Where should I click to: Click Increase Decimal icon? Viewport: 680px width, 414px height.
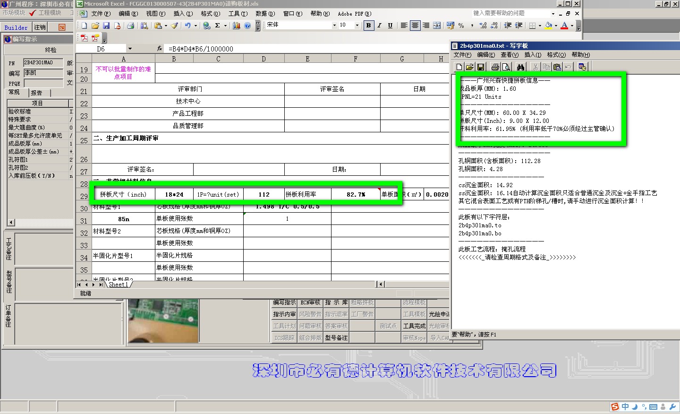tap(483, 26)
